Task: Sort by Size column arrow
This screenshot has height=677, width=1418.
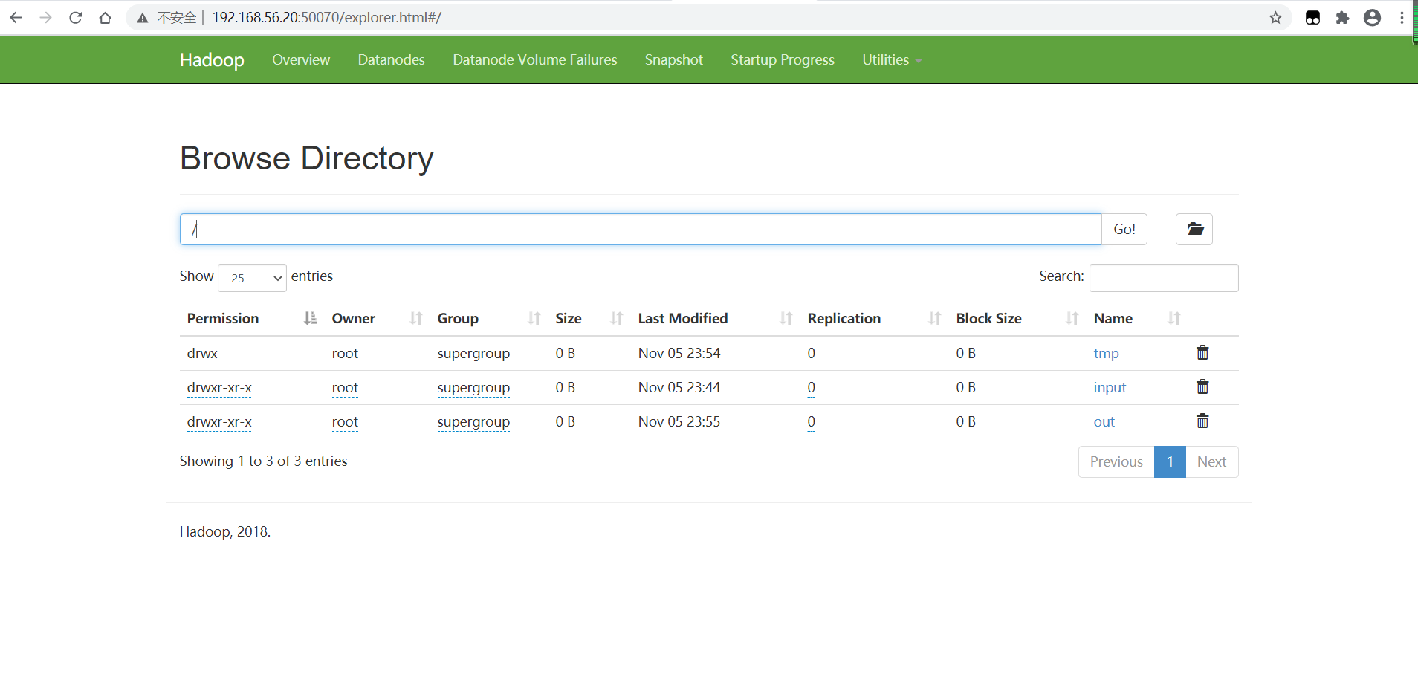Action: tap(616, 318)
